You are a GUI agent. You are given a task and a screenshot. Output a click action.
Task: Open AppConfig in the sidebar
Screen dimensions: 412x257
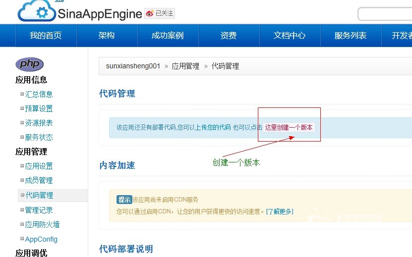point(41,239)
